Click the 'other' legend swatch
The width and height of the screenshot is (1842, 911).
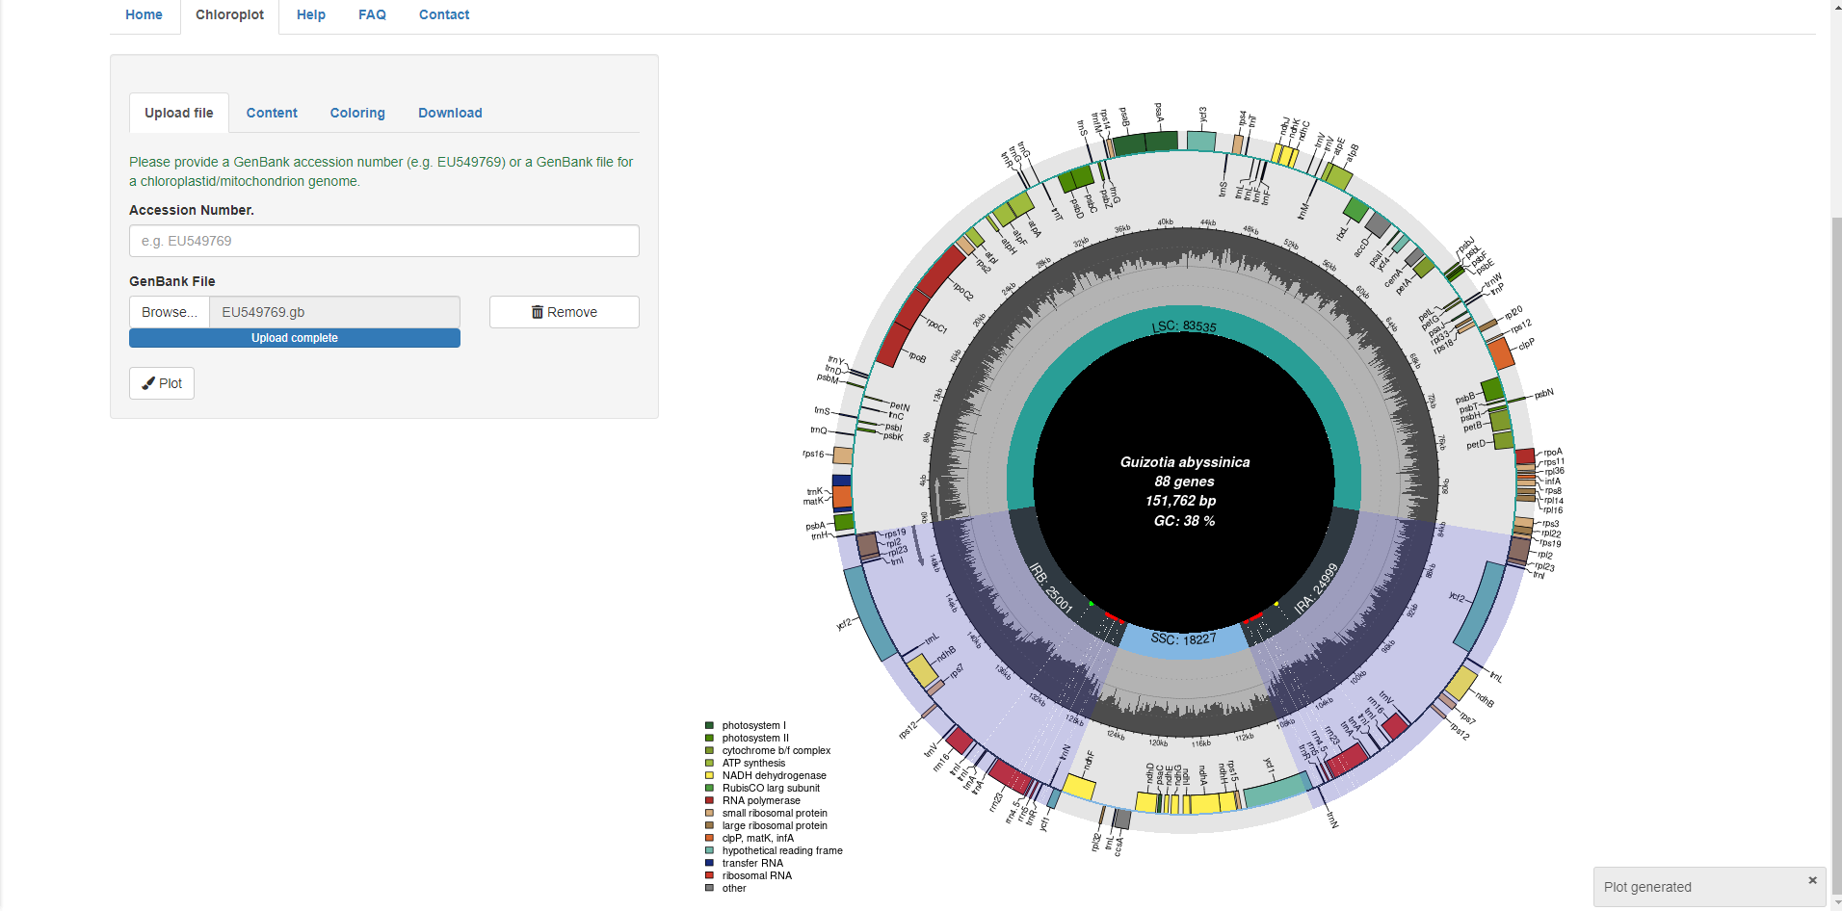pos(709,888)
